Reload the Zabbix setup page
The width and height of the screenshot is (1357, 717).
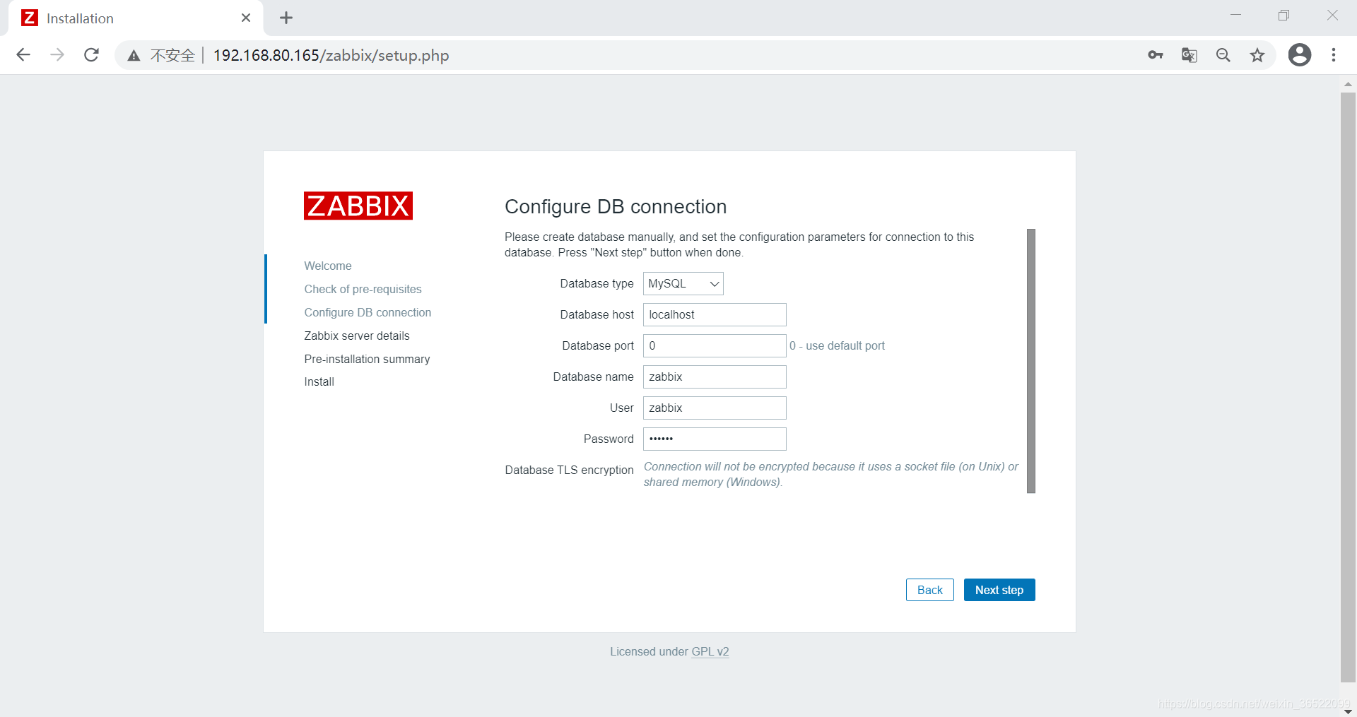(x=91, y=55)
